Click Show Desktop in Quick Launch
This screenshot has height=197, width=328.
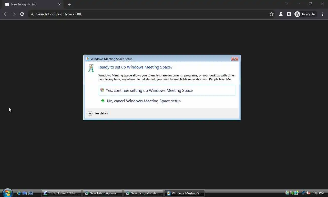(x=25, y=193)
